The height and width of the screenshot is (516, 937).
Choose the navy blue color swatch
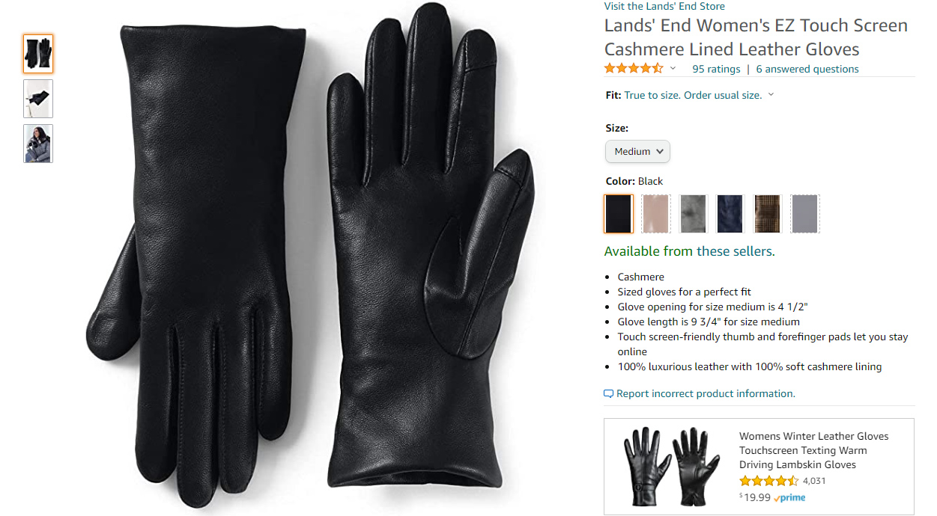pos(730,214)
